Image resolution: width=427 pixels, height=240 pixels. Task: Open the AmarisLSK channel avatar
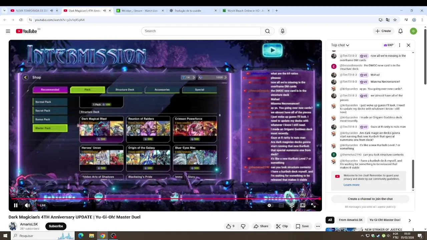point(13,226)
